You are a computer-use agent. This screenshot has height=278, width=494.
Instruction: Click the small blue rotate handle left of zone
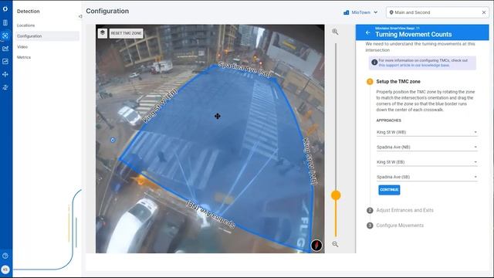[x=113, y=140]
